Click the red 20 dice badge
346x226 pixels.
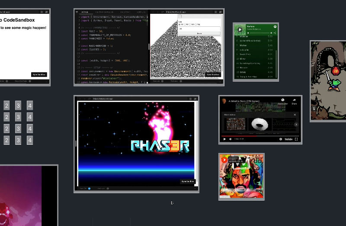[x=336, y=71]
